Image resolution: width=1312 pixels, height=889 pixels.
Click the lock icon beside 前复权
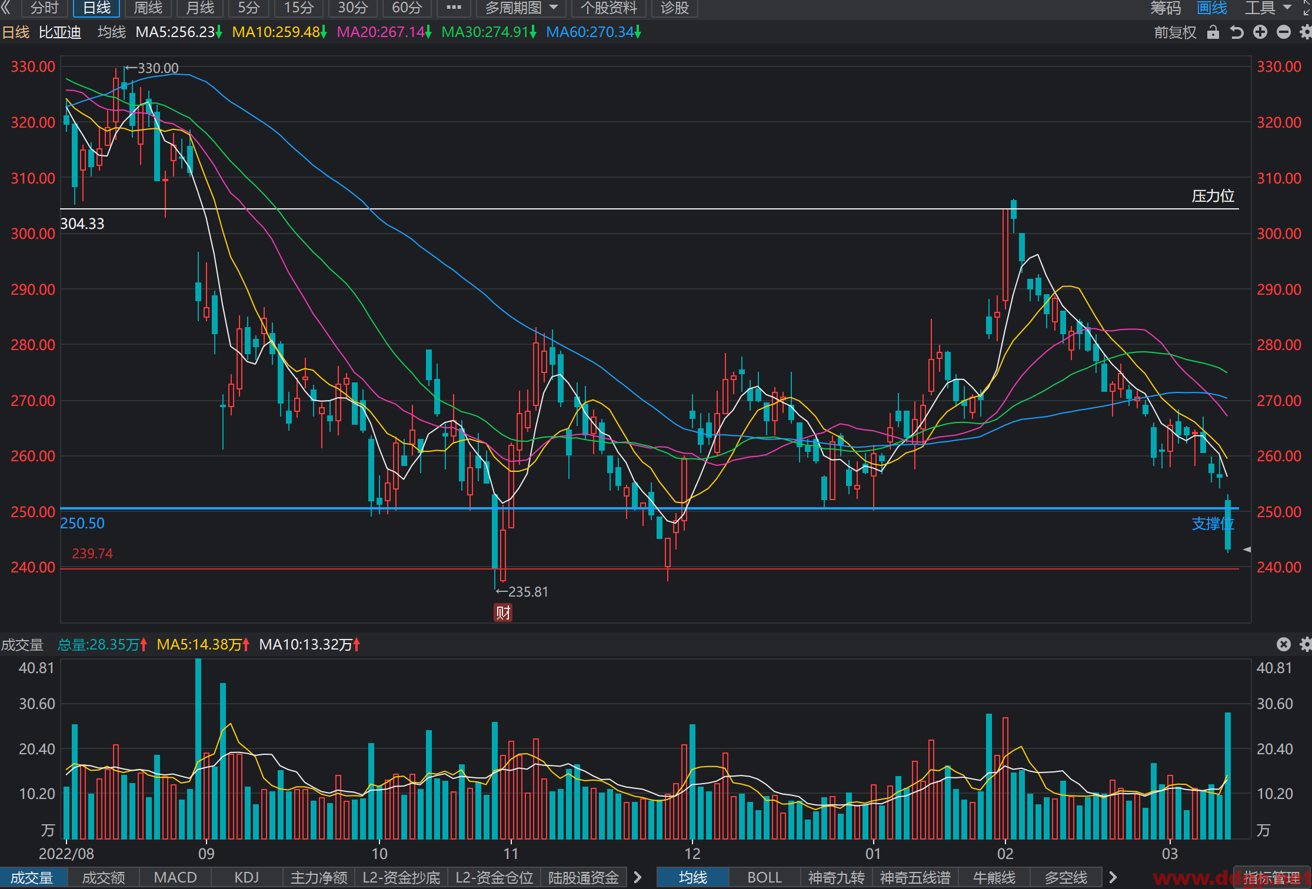click(1213, 32)
